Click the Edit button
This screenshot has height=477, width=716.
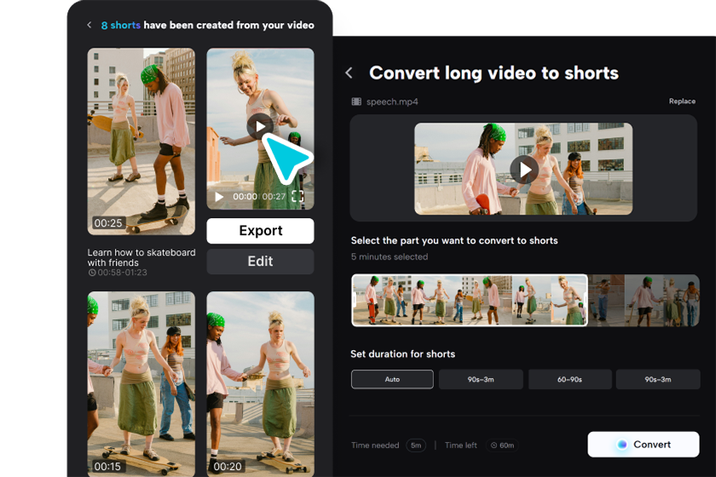[260, 261]
